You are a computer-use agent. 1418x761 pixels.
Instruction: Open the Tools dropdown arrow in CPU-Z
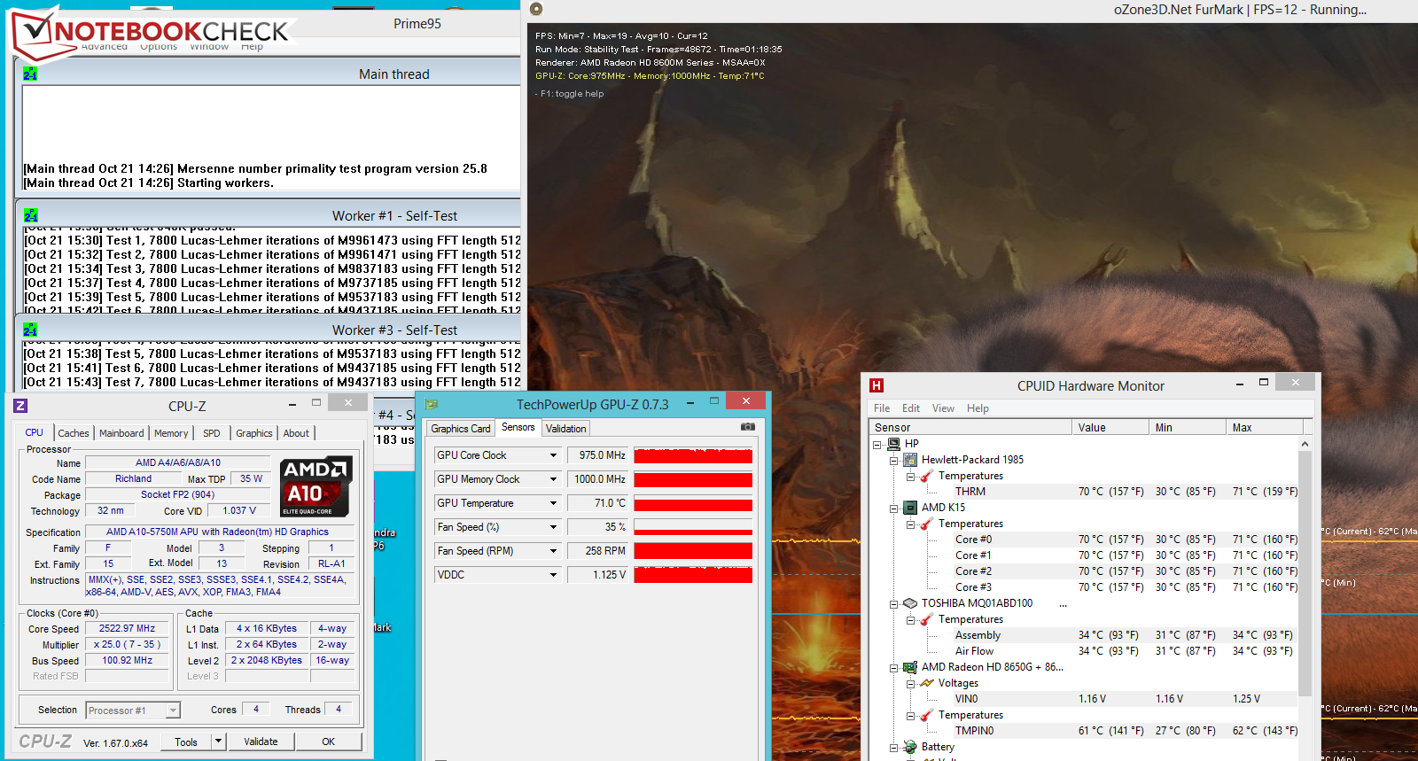[219, 742]
